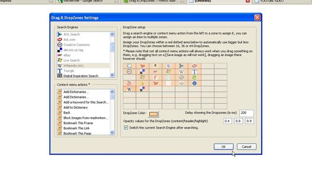Click the Search Engines list scroll-up arrow
This screenshot has width=312, height=175.
(x=112, y=35)
